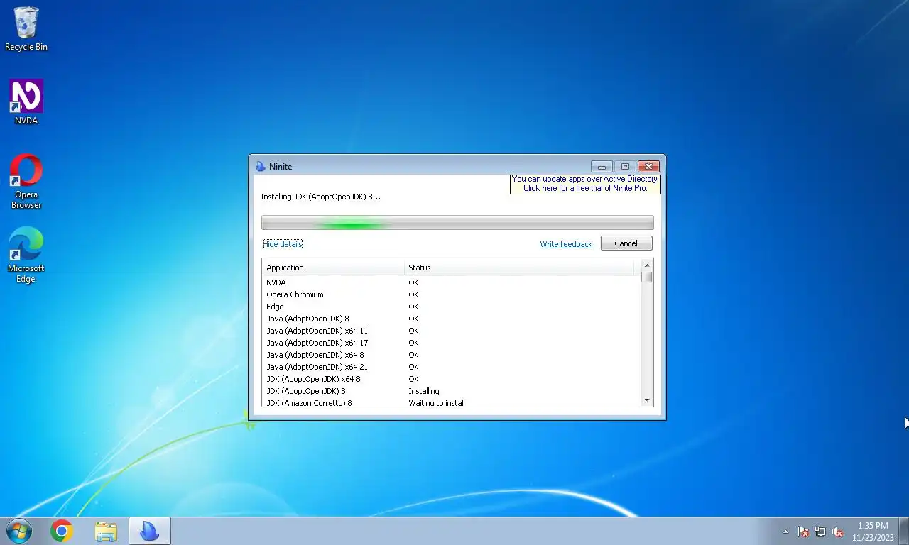
Task: Open the Recycle Bin desktop icon
Action: coord(26,29)
